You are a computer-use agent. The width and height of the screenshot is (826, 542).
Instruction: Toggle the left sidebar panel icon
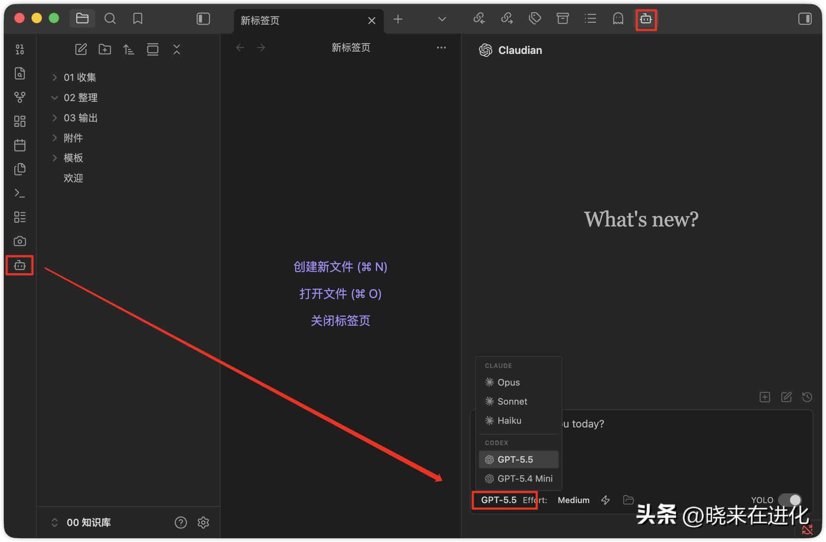203,19
